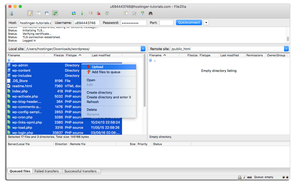Switch to the Failed transfers tab

(x=47, y=171)
